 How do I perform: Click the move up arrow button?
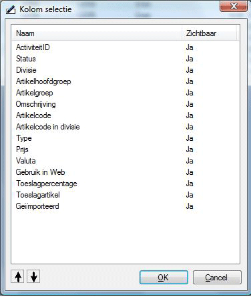point(17,276)
